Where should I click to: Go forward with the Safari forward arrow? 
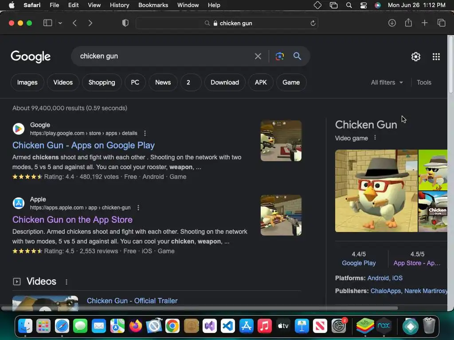click(x=90, y=23)
